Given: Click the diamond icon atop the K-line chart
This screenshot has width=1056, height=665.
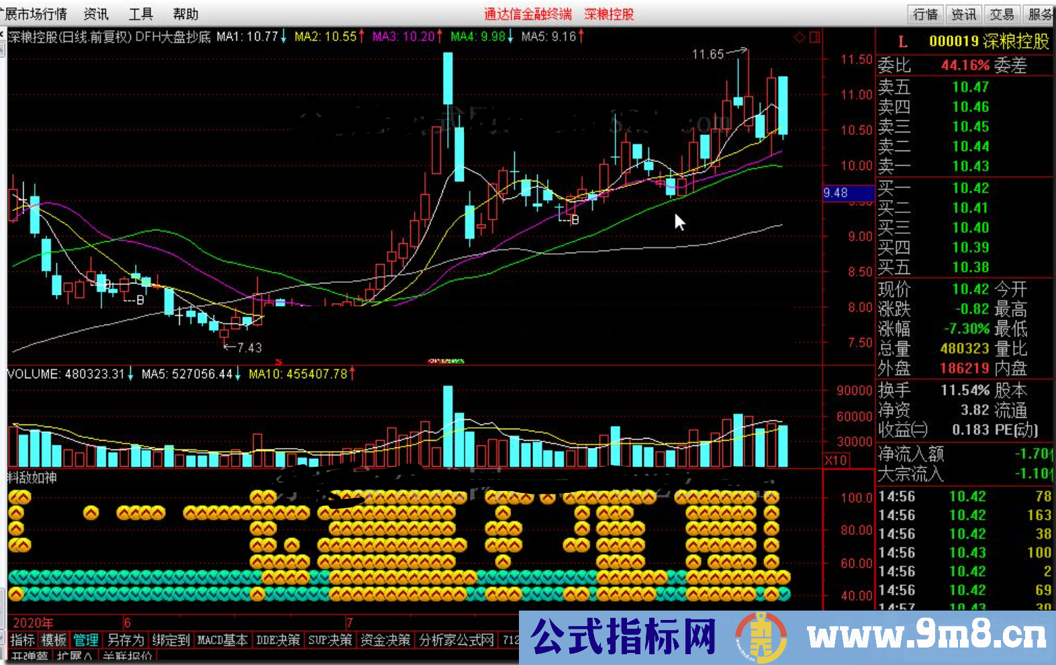Looking at the screenshot, I should 799,38.
